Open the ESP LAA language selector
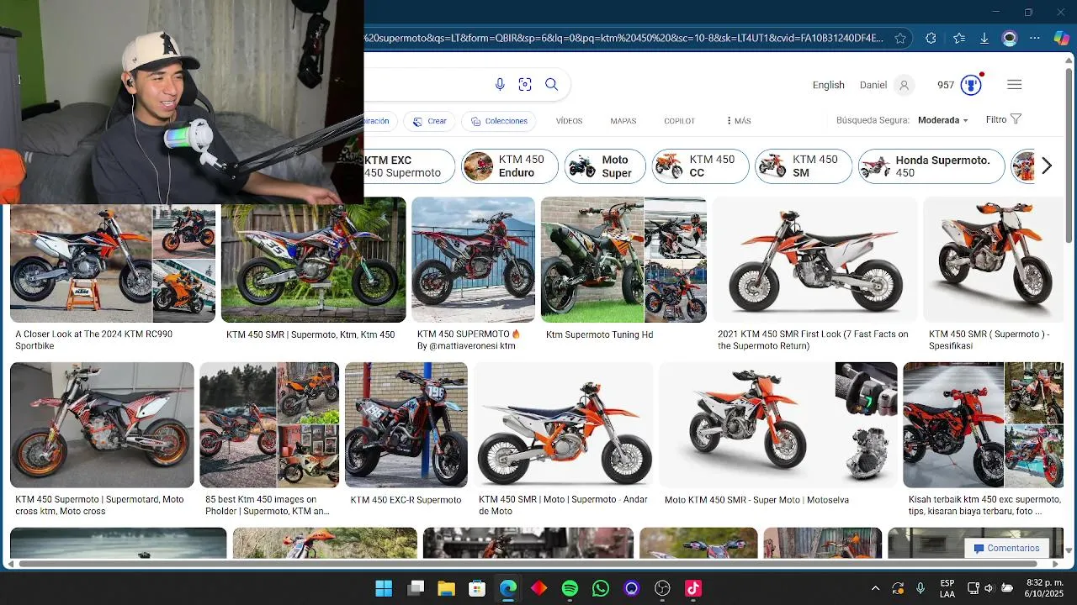The image size is (1077, 605). tap(947, 588)
